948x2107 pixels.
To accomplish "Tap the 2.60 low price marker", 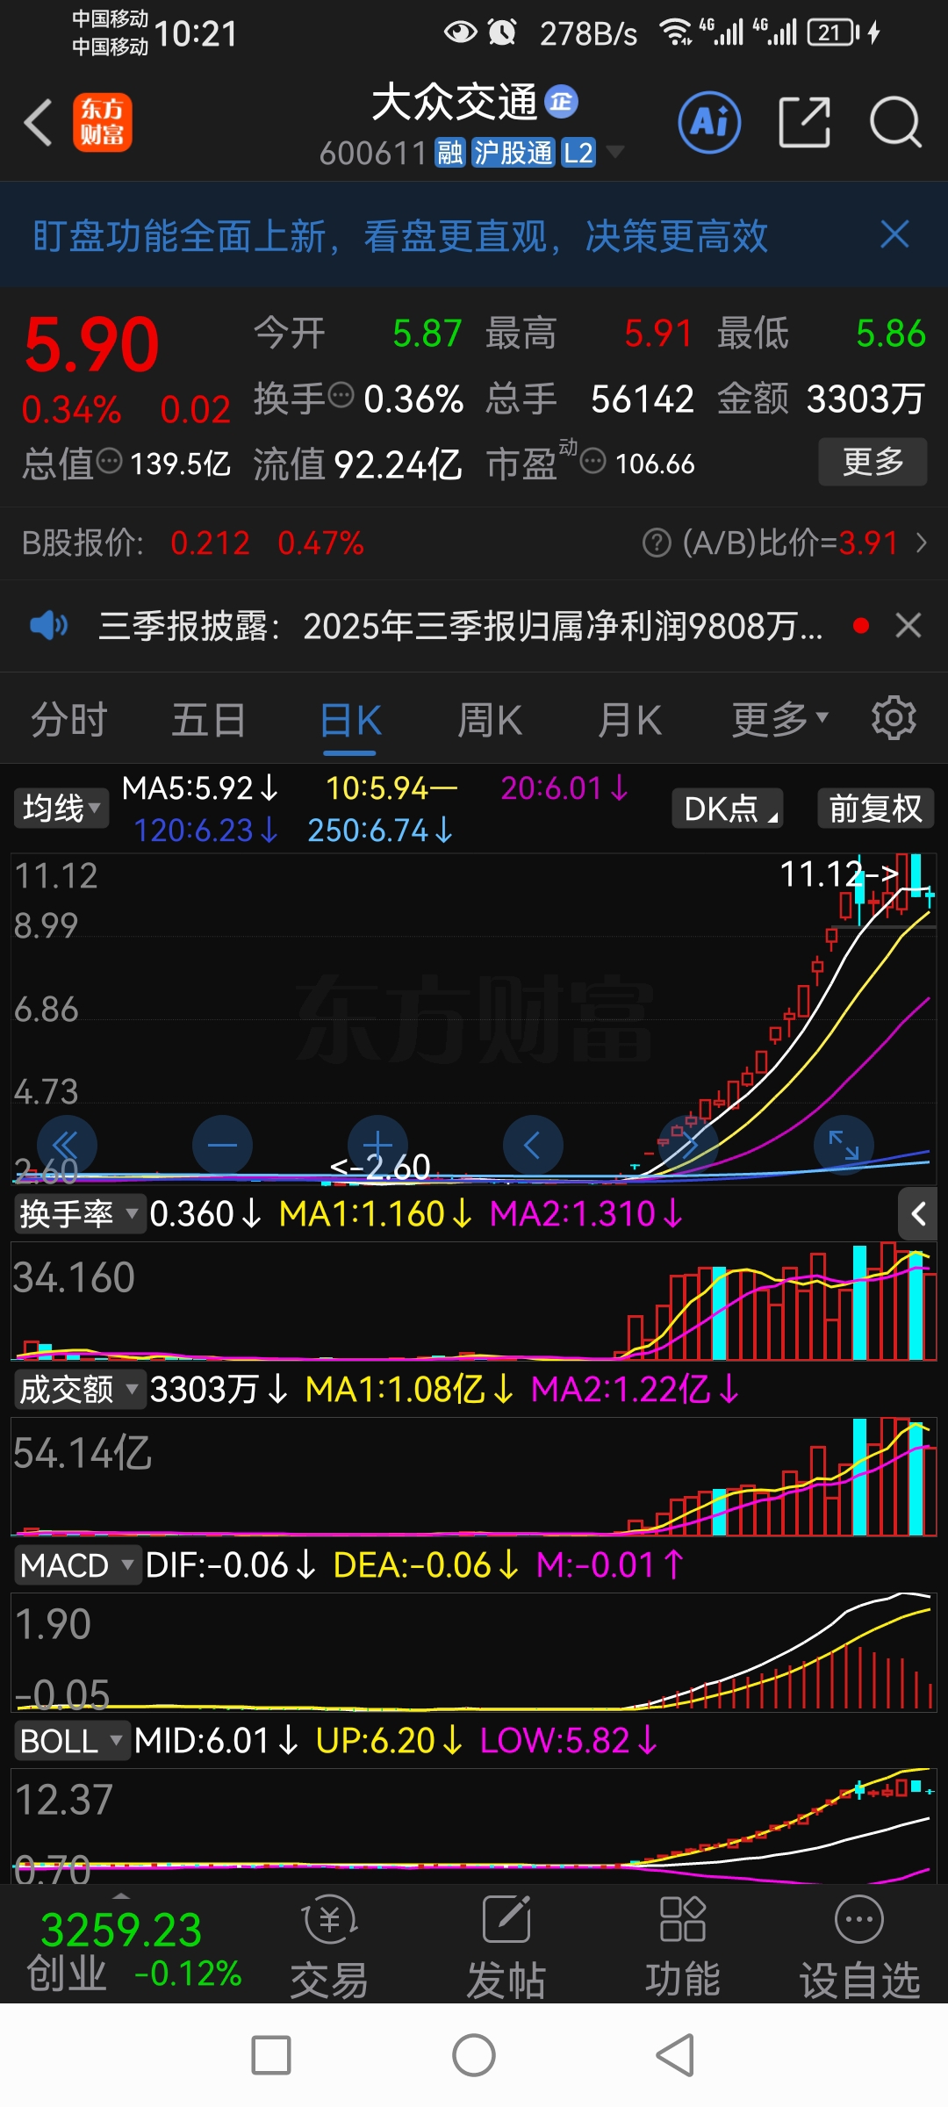I will (380, 1167).
